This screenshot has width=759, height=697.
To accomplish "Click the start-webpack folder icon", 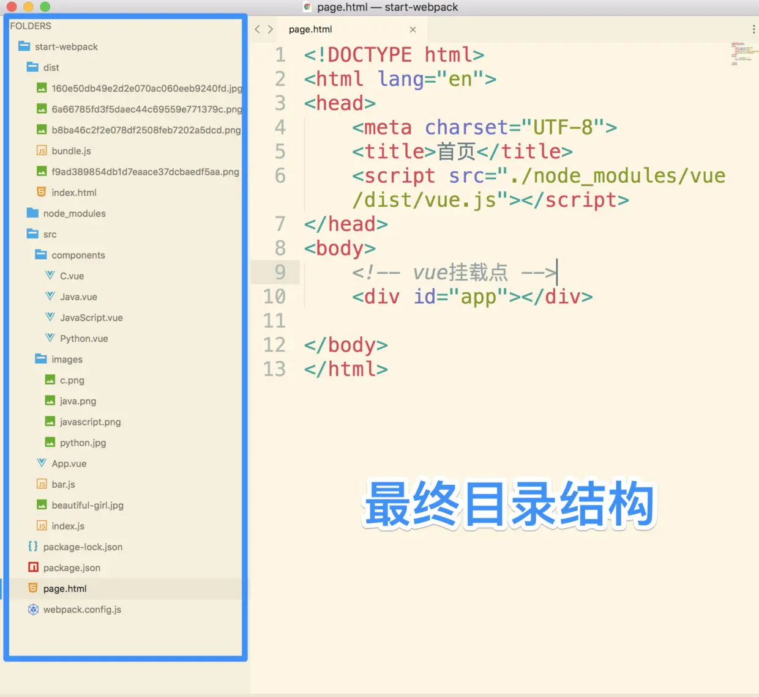I will tap(24, 46).
